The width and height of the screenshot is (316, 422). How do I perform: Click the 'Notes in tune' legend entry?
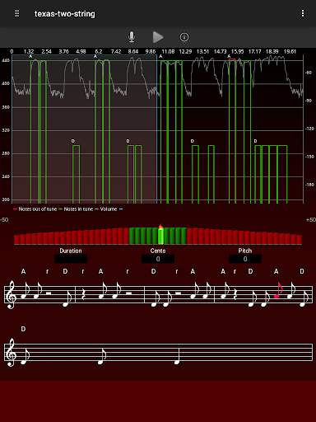tap(76, 209)
